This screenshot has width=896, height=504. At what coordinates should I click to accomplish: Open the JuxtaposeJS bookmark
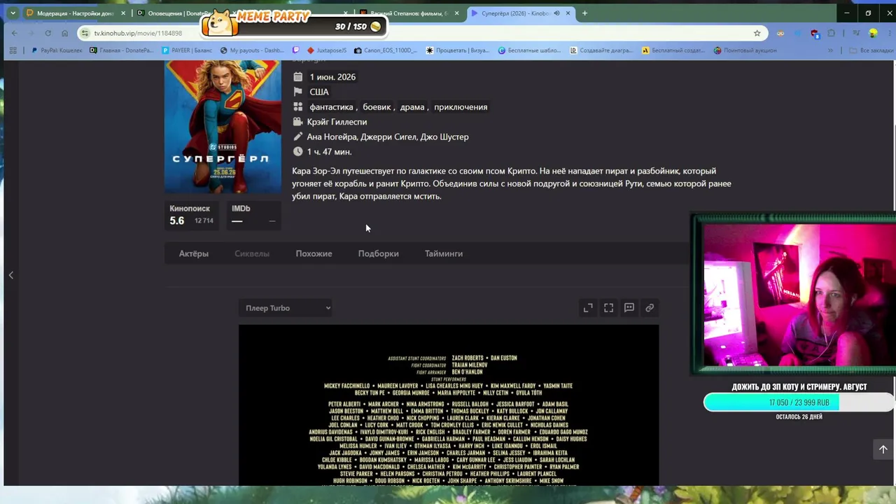point(326,50)
